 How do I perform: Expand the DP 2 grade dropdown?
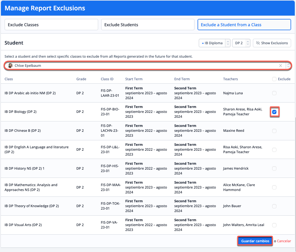pyautogui.click(x=241, y=43)
